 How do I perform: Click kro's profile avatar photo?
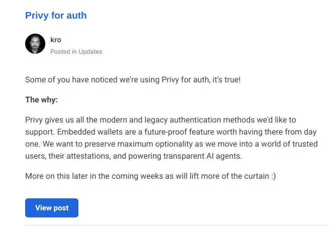click(35, 44)
